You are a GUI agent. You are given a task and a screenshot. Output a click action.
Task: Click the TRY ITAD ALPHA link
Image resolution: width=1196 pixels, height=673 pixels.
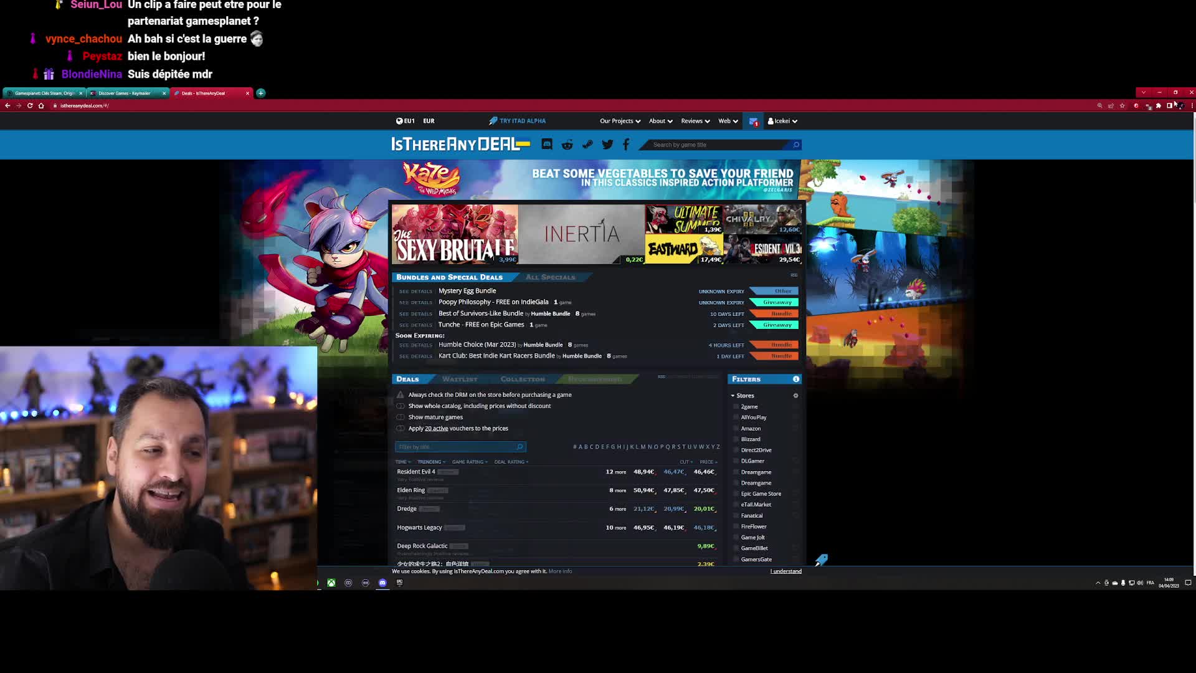517,121
